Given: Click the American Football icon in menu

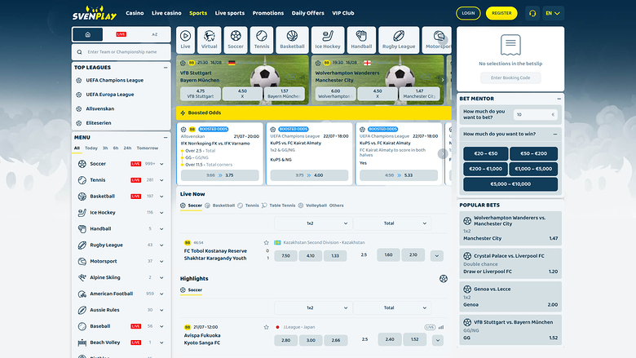Looking at the screenshot, I should [x=82, y=294].
